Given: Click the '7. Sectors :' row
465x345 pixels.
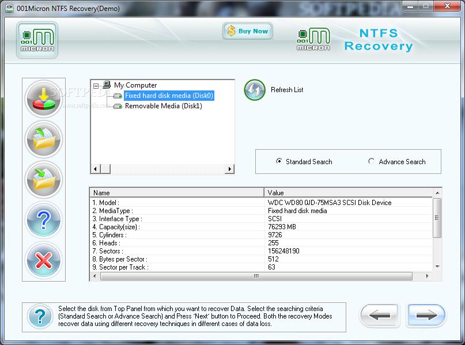Looking at the screenshot, I should (261, 251).
